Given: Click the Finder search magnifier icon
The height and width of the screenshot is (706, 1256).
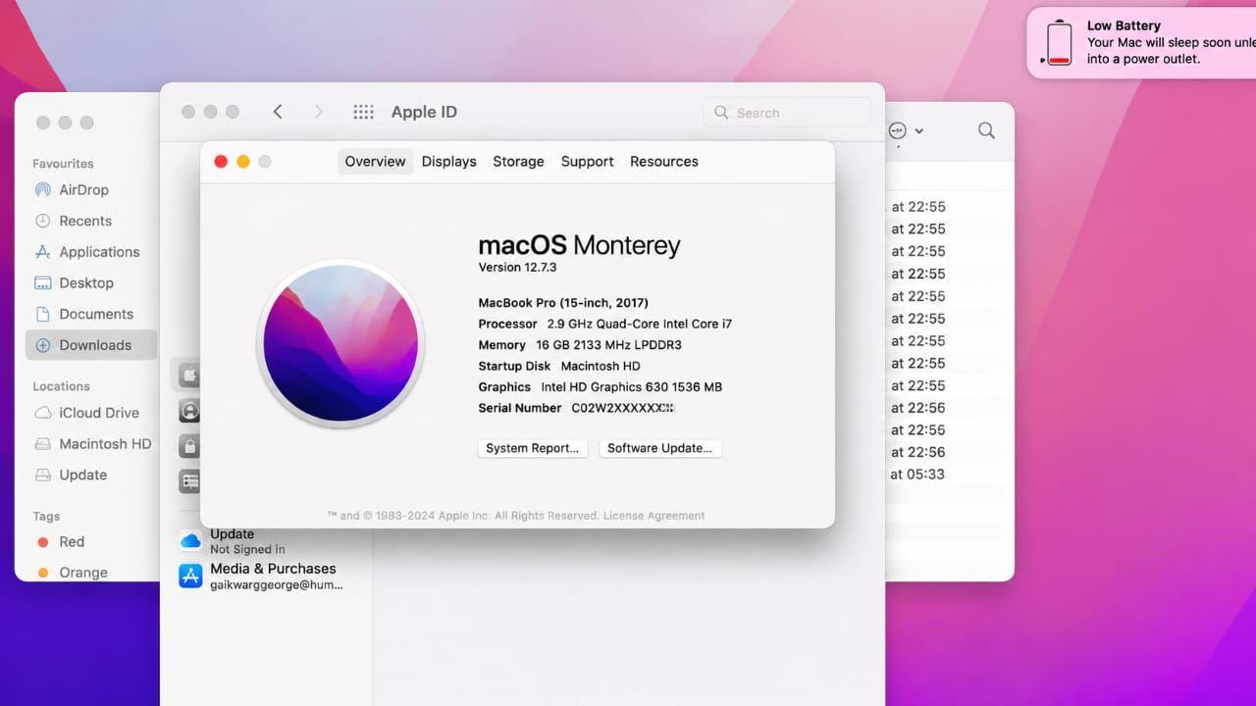Looking at the screenshot, I should point(986,130).
